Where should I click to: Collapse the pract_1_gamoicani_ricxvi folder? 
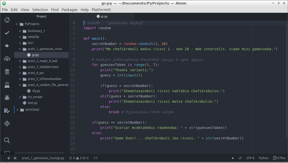20,49
